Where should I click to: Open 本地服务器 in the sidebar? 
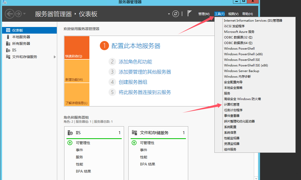coord(21,37)
